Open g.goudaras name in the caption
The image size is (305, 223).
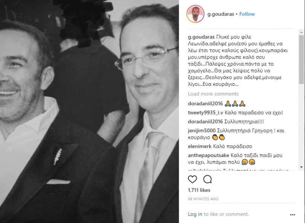pos(201,37)
